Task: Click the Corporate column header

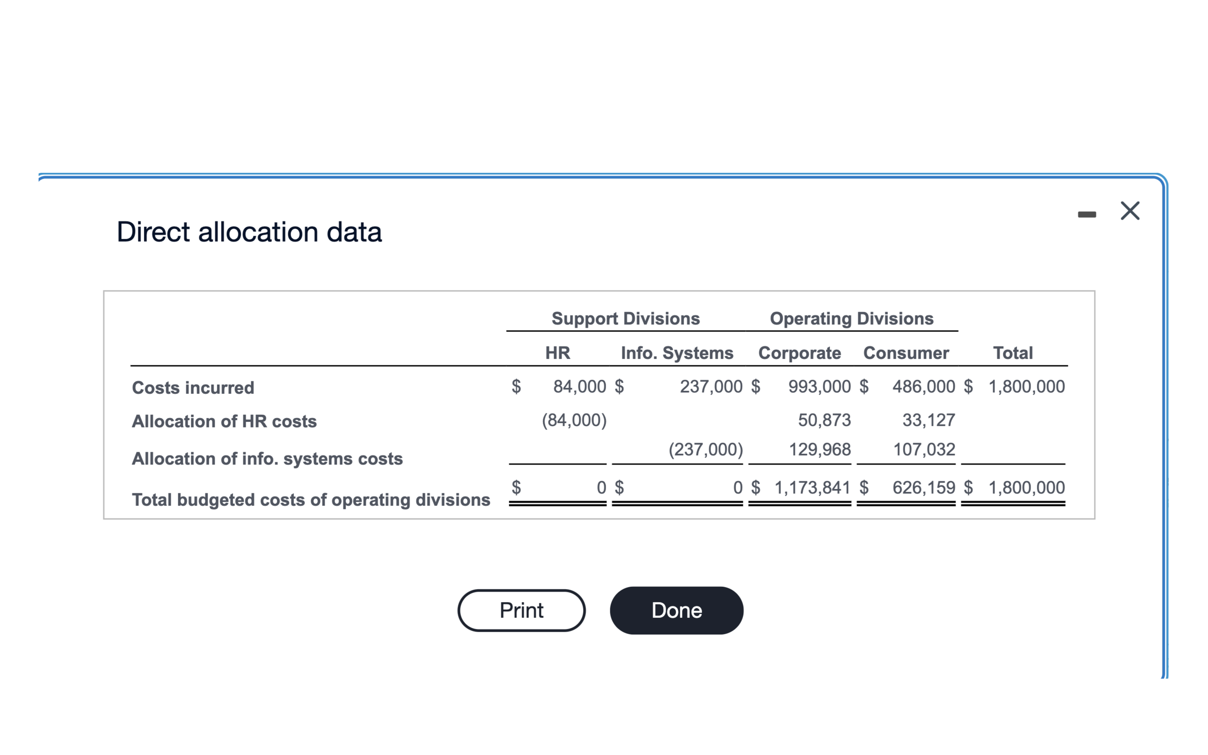Action: (799, 352)
